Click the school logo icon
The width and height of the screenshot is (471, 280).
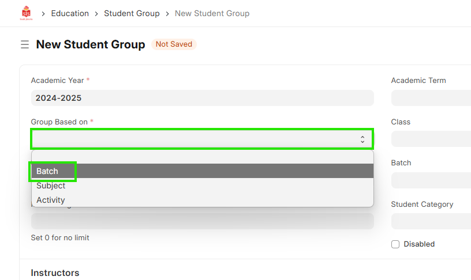point(27,13)
